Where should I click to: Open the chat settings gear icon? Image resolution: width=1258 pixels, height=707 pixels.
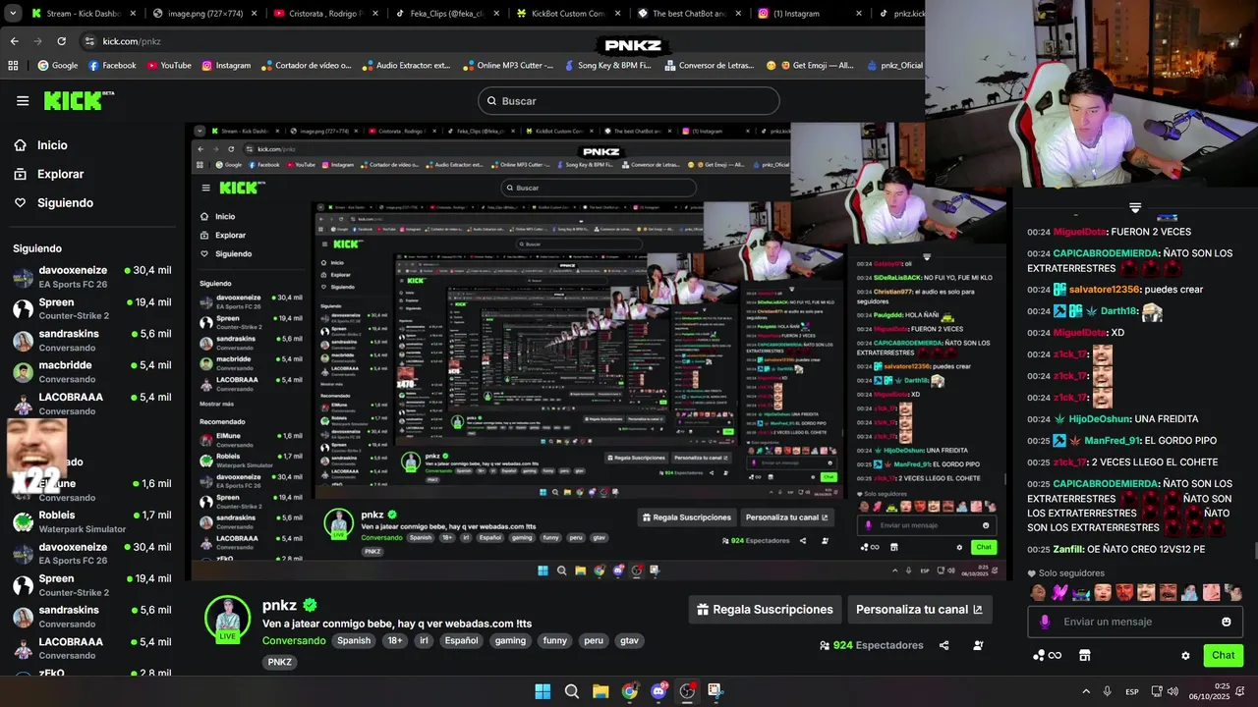click(x=1185, y=656)
